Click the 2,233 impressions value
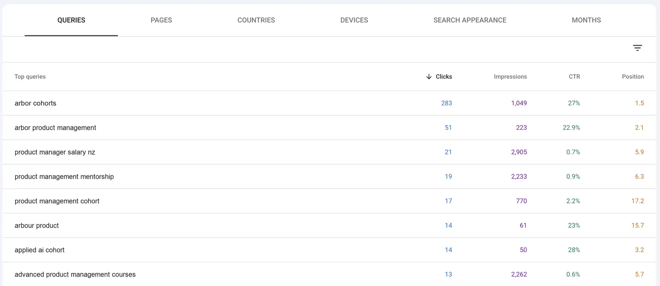The height and width of the screenshot is (286, 660). (x=519, y=177)
